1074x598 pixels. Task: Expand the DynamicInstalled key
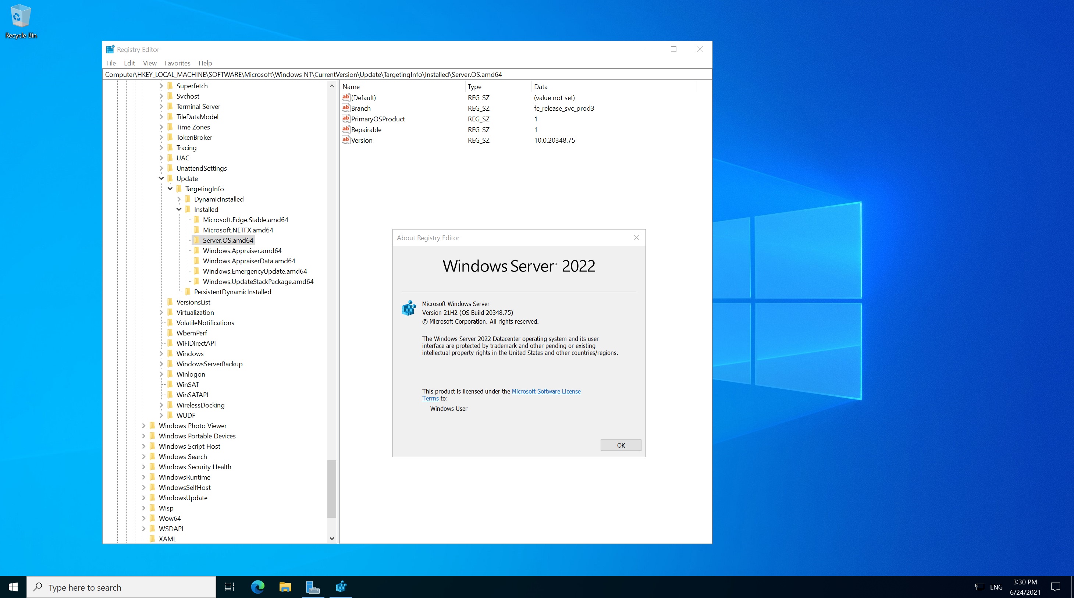point(179,199)
